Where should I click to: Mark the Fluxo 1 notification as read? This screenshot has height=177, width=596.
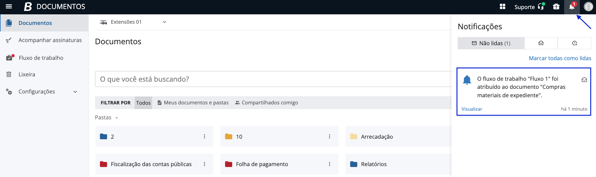(x=584, y=80)
